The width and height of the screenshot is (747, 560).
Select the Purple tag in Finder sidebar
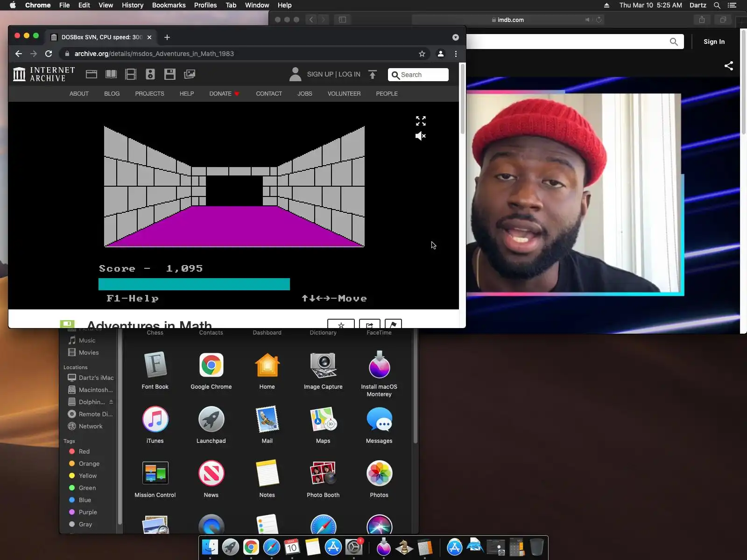(89, 512)
